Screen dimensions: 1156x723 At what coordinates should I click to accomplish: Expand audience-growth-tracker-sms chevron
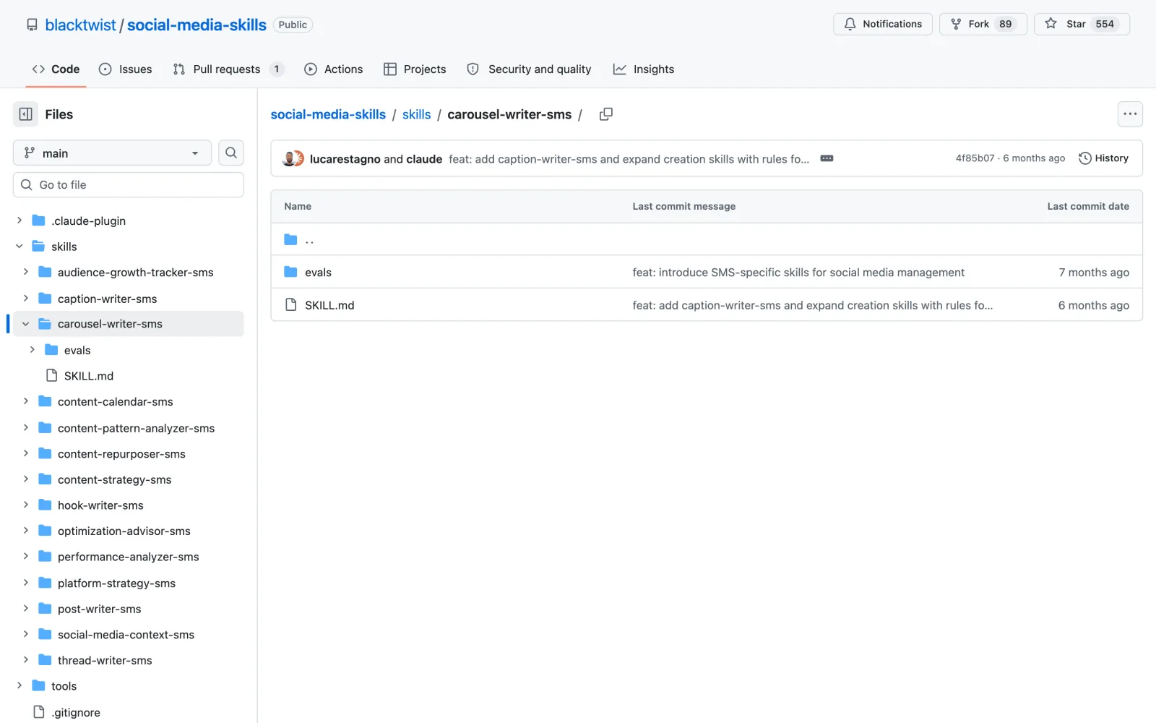26,272
